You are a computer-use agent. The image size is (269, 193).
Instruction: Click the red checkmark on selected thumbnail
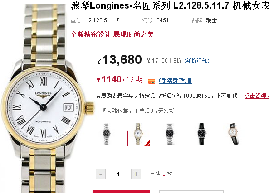[x=148, y=144]
